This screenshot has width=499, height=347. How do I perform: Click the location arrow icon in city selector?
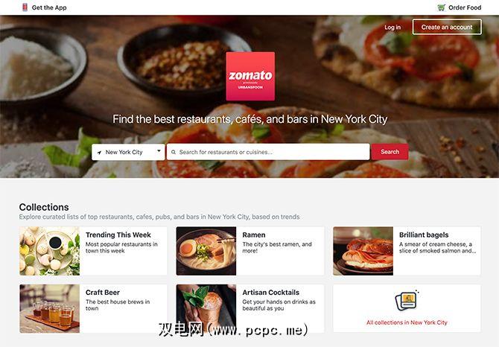99,153
